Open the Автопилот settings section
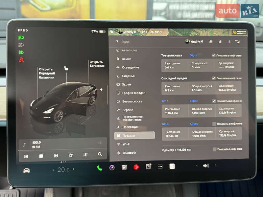The width and height of the screenshot is (263, 197). [128, 50]
